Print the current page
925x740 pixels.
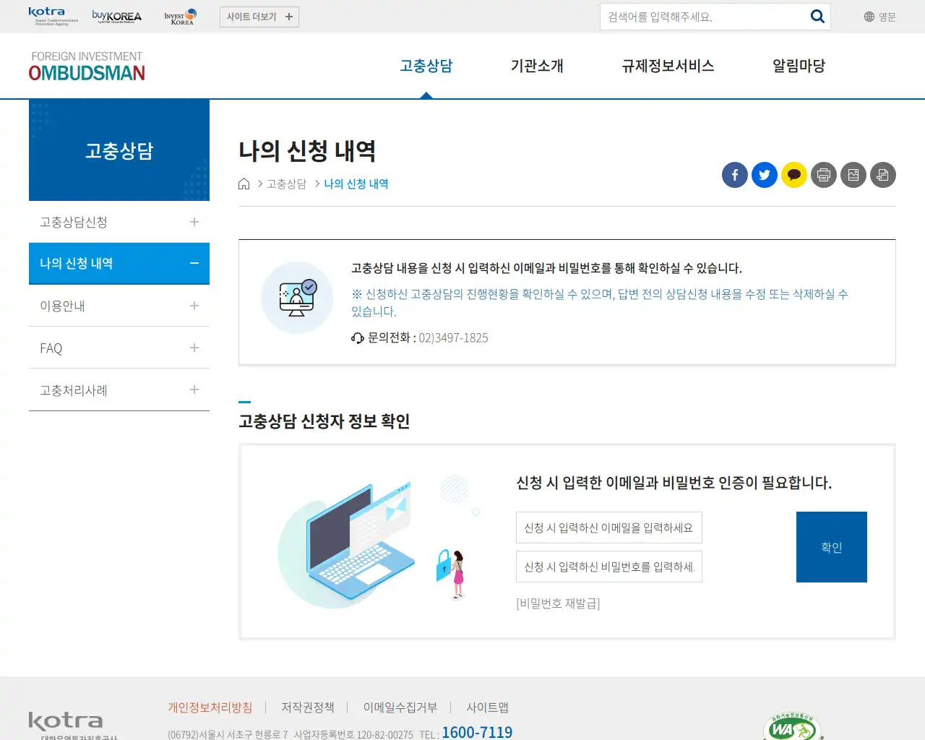click(x=823, y=175)
